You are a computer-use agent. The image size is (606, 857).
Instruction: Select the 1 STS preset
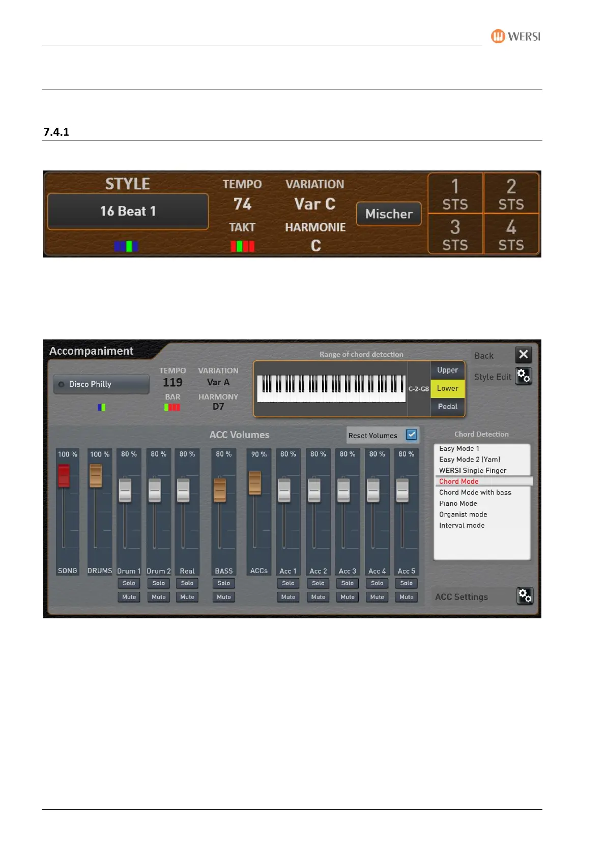coord(455,193)
